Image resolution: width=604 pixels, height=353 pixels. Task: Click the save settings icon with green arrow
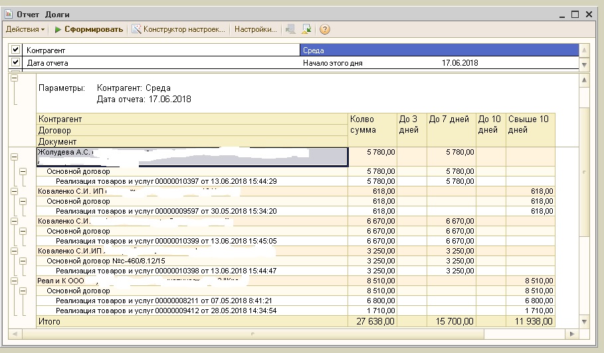[x=306, y=29]
